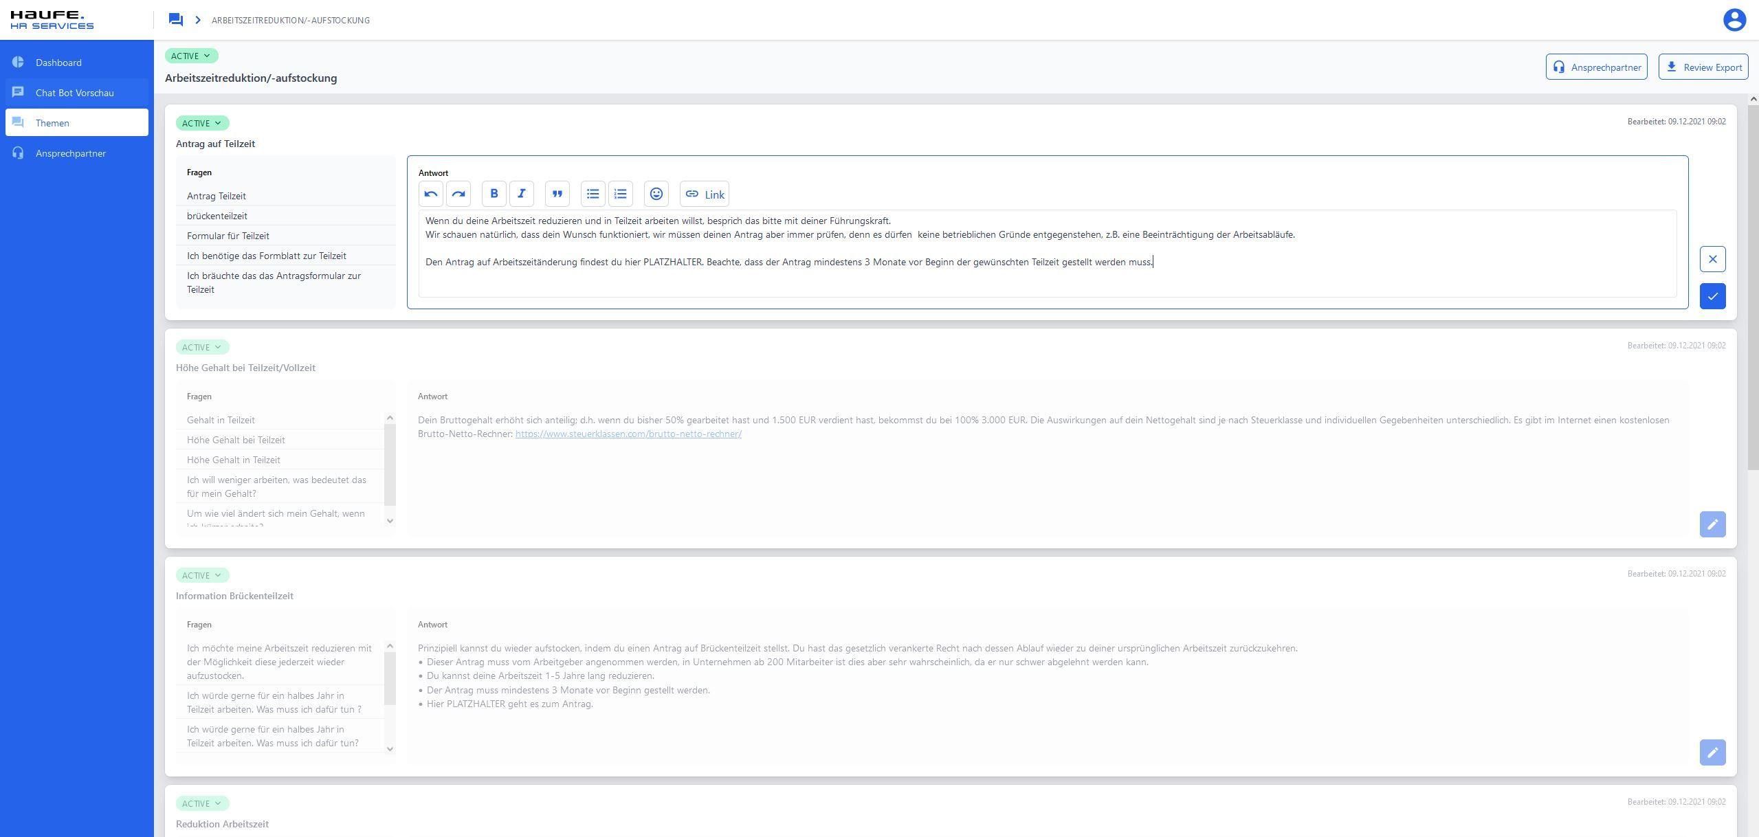Click the undo arrow icon
Screen dimensions: 1759x837
(432, 194)
